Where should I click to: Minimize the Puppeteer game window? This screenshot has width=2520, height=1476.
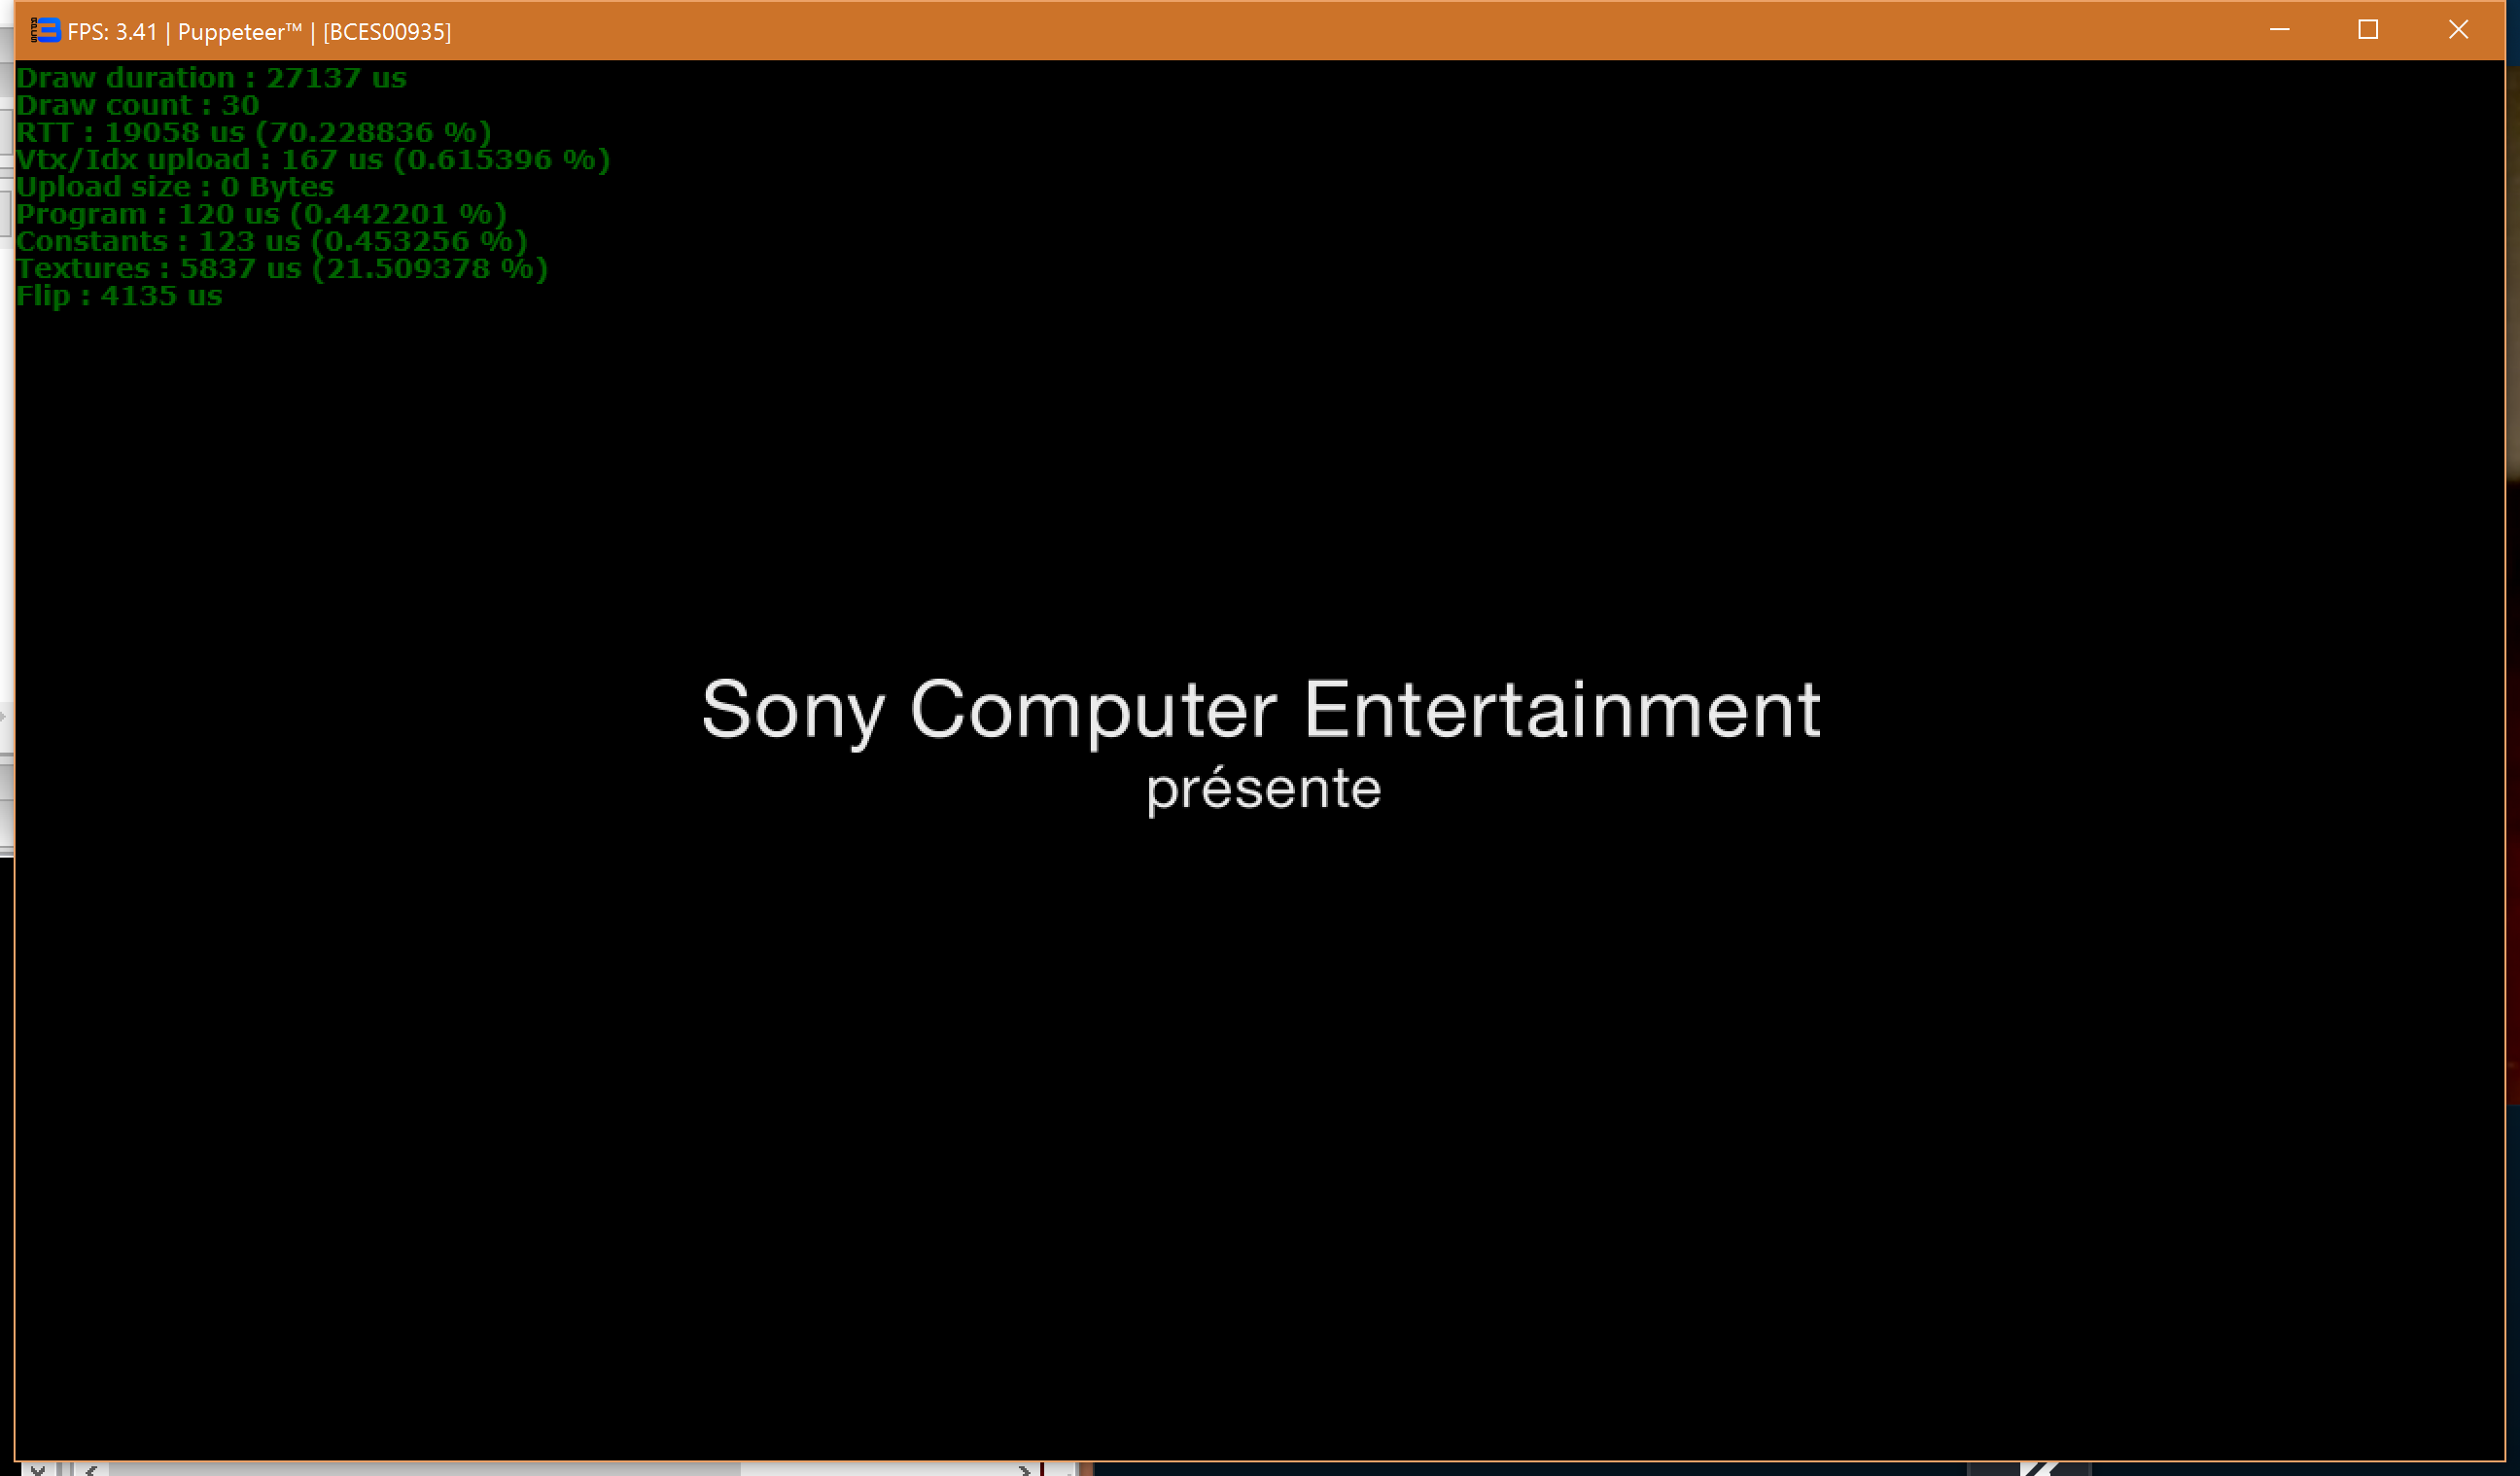point(2279,31)
